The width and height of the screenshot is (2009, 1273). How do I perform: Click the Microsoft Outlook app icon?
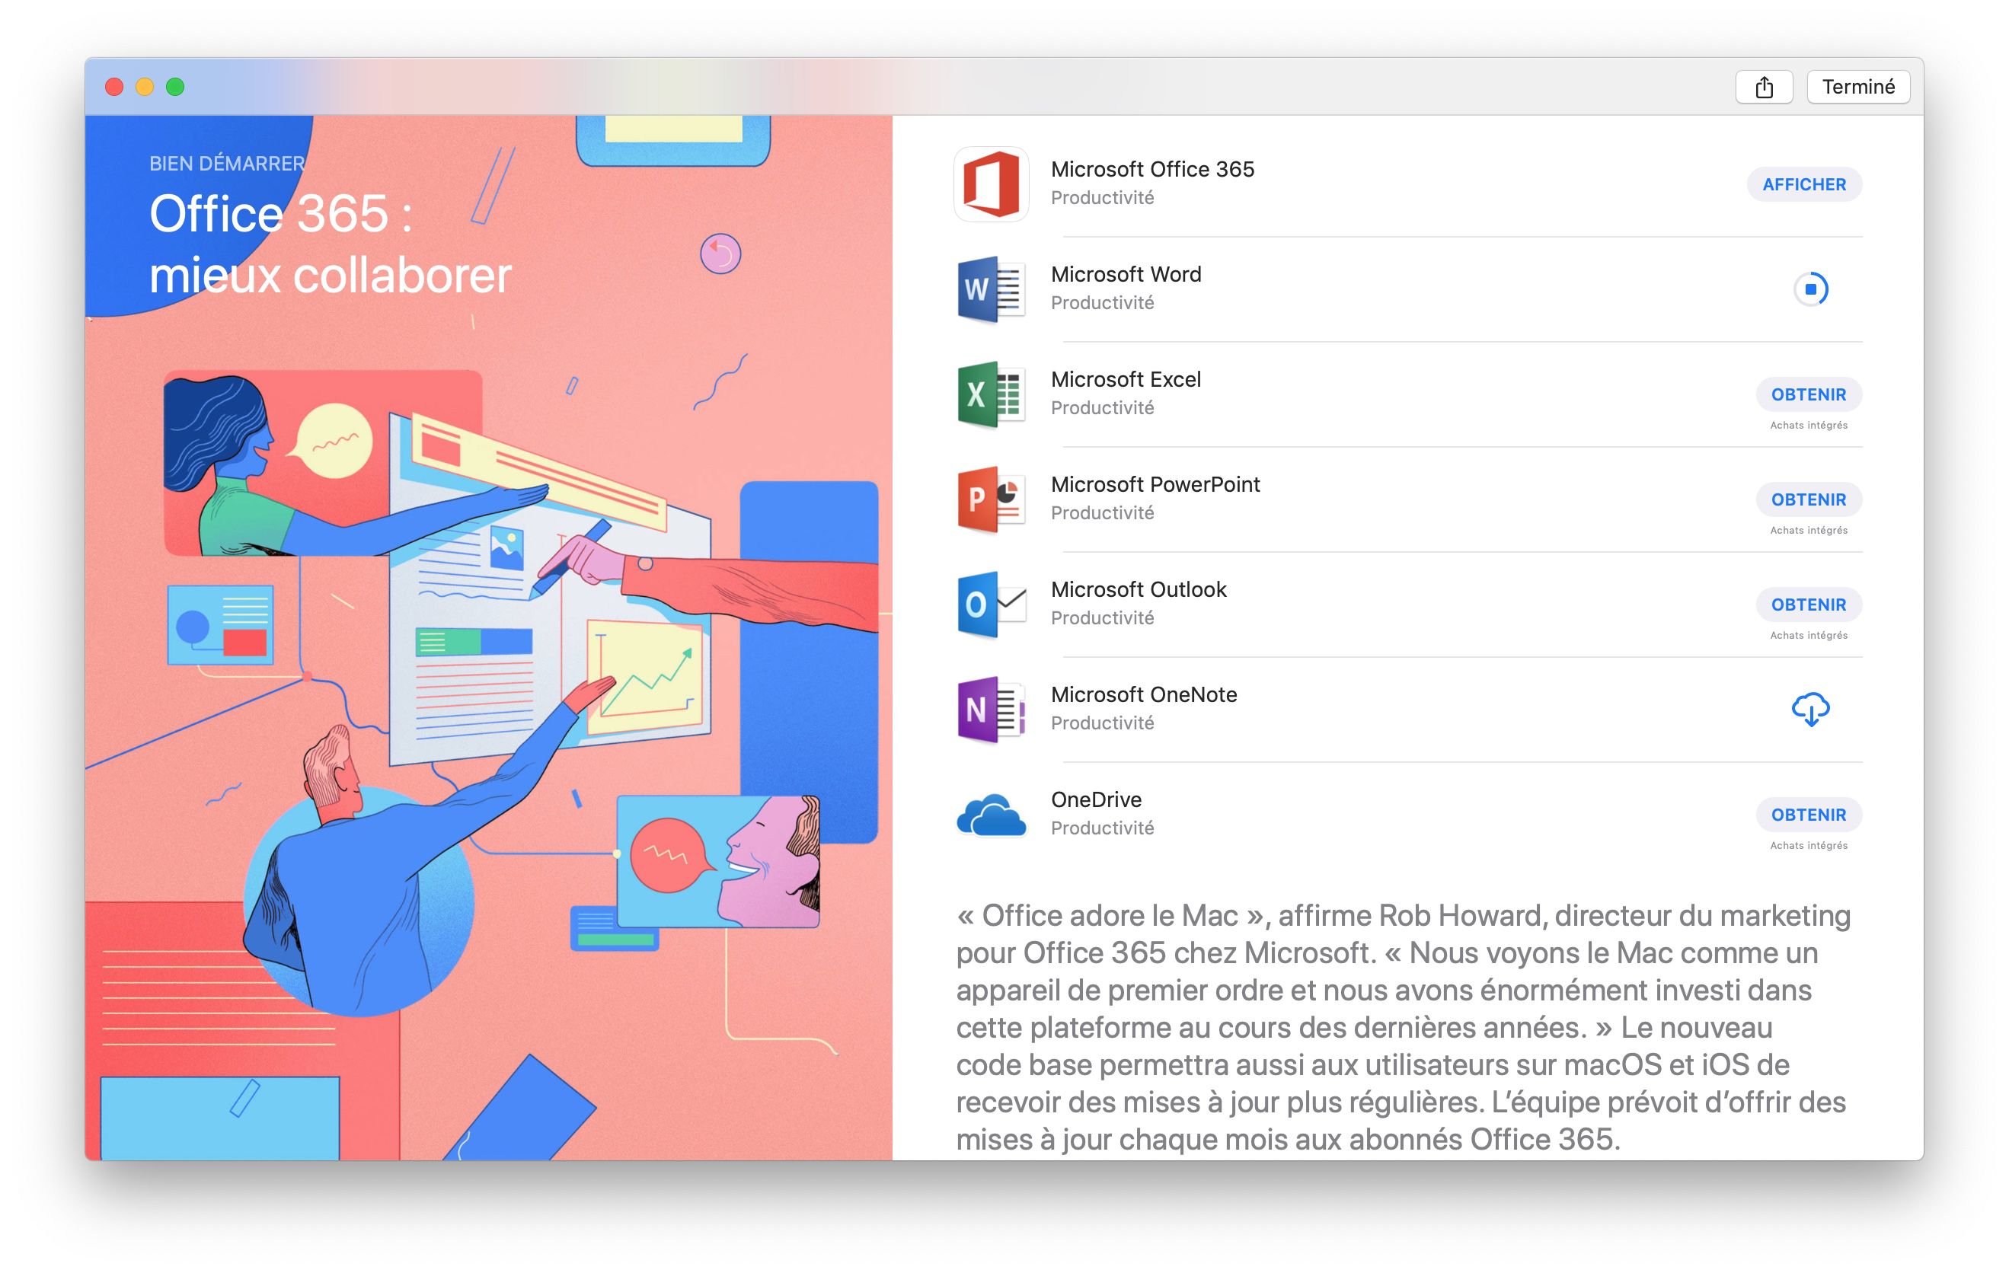click(991, 604)
